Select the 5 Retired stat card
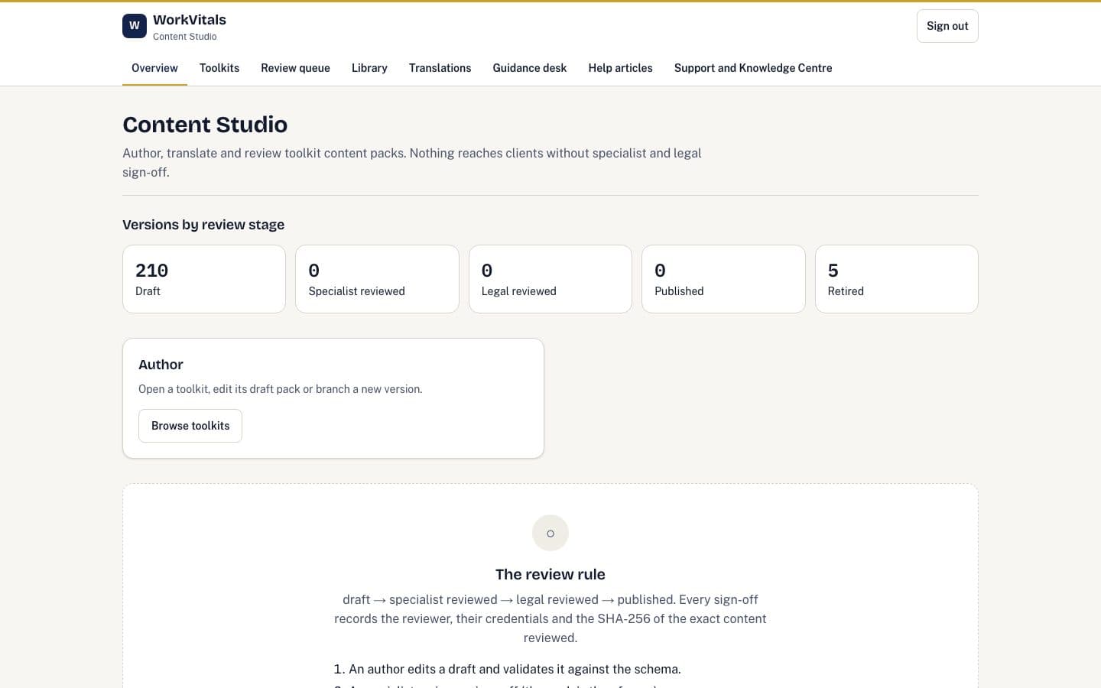Viewport: 1101px width, 688px height. 897,279
